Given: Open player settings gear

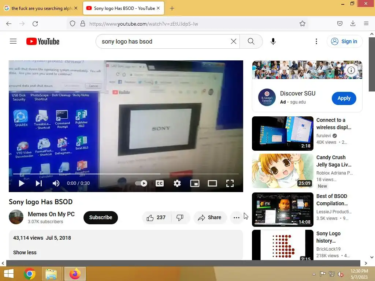Looking at the screenshot, I should pos(177,183).
